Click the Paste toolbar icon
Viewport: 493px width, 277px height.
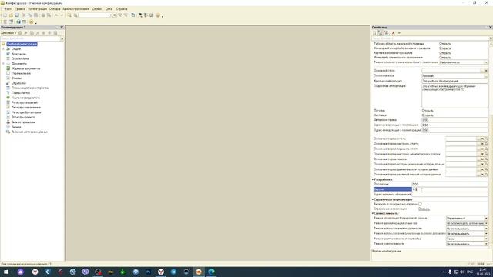pos(36,15)
